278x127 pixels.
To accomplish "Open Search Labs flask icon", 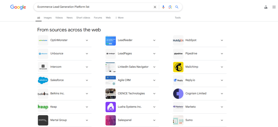I will 266,7.
